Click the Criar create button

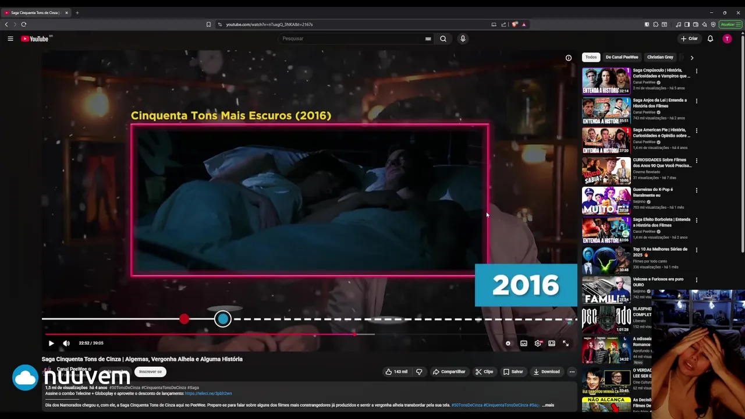coord(689,39)
